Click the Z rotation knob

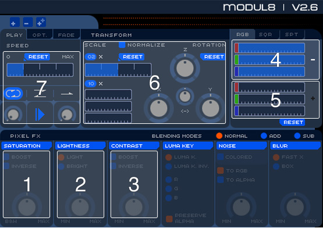coord(185,68)
